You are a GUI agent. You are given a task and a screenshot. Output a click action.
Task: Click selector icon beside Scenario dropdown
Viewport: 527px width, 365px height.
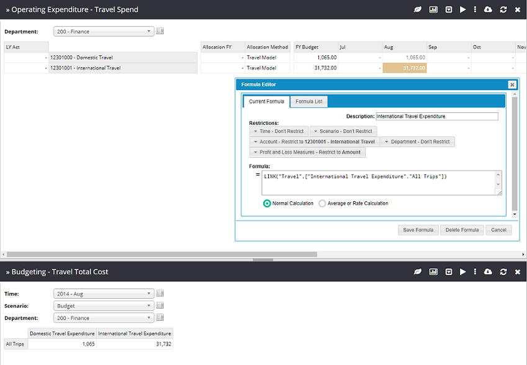coord(160,306)
